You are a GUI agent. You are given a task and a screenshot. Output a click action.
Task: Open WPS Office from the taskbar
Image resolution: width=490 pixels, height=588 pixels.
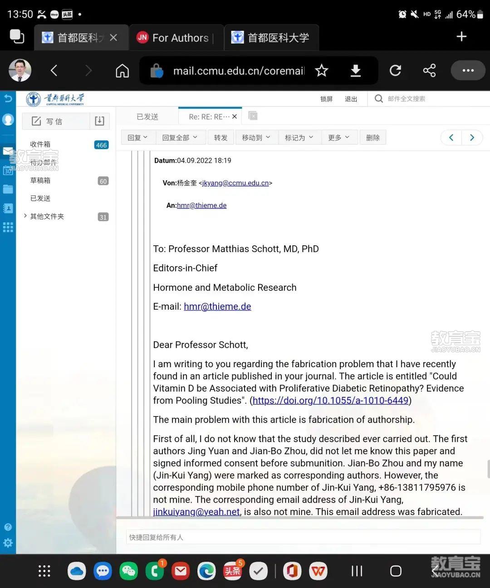[x=318, y=571]
